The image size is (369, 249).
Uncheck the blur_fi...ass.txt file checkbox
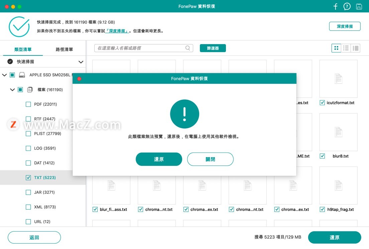[x=95, y=209]
